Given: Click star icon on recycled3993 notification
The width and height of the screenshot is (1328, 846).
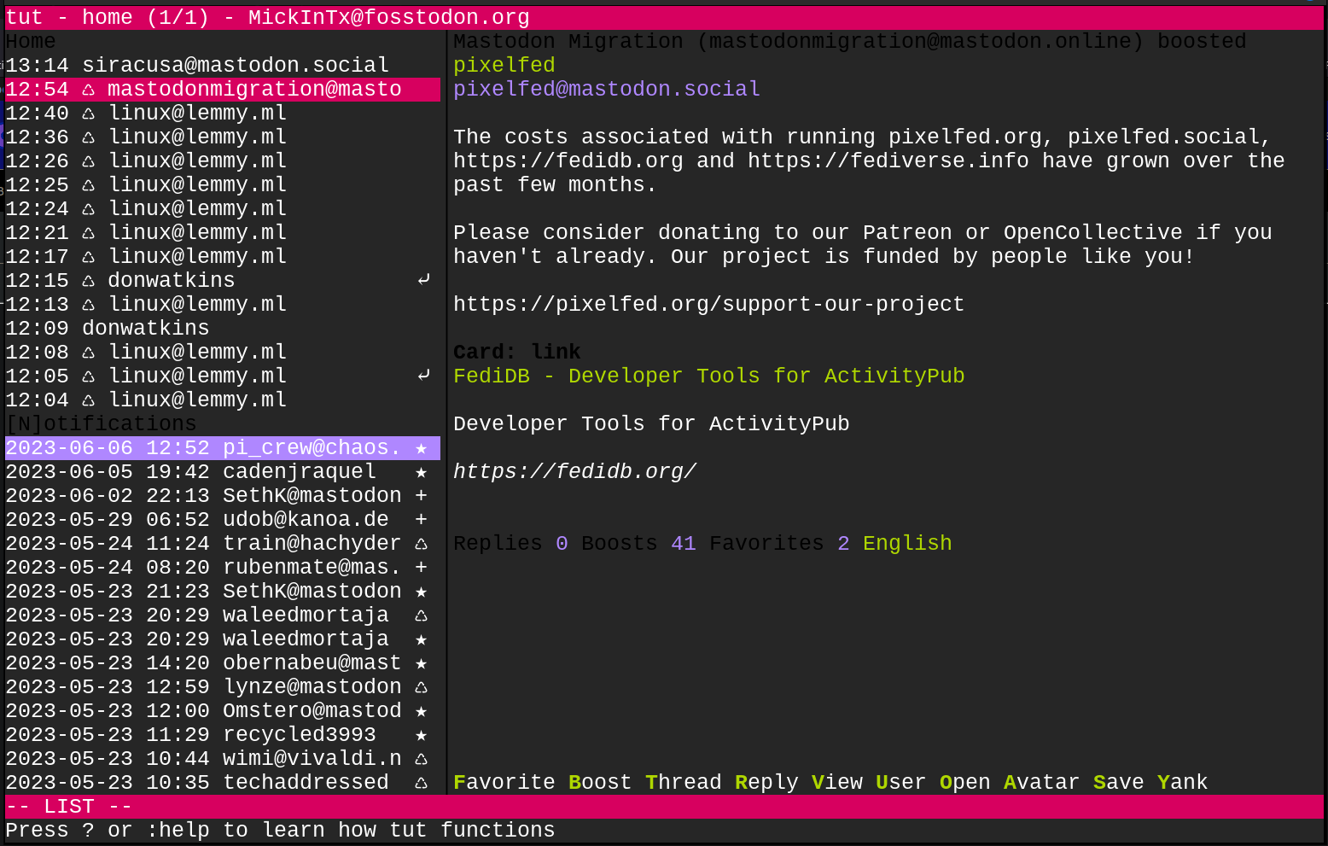Looking at the screenshot, I should pyautogui.click(x=421, y=735).
